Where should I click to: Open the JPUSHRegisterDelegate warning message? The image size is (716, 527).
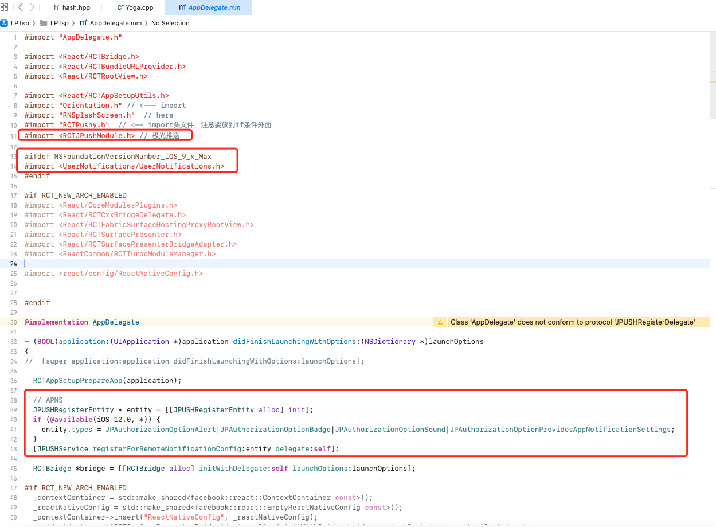(x=572, y=322)
